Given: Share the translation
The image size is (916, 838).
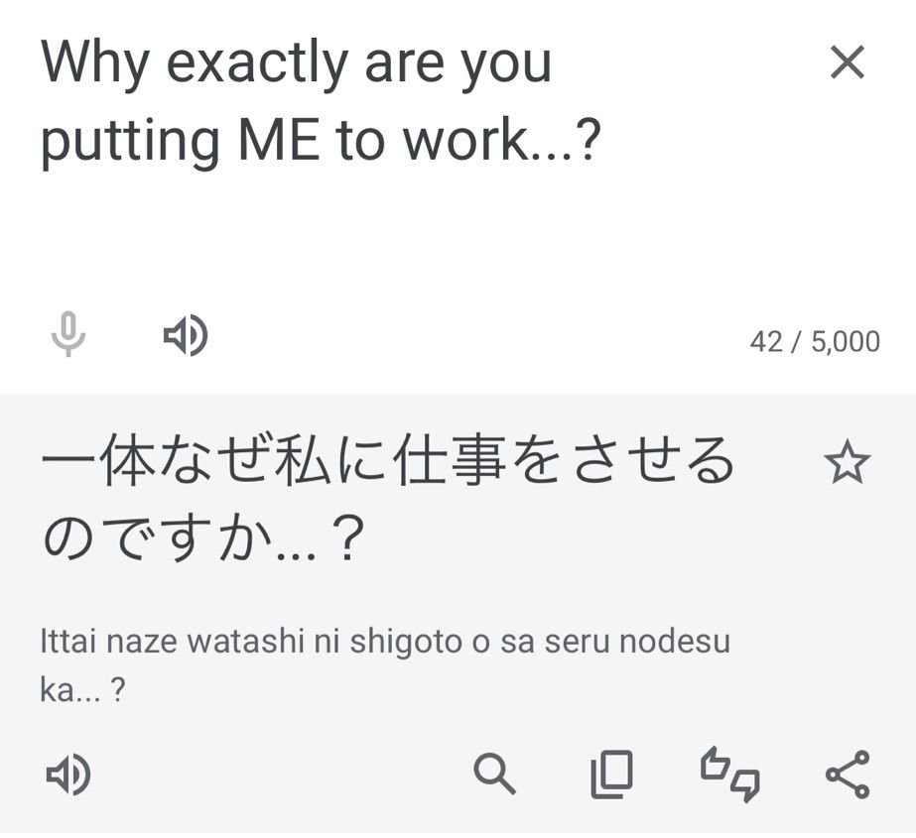Looking at the screenshot, I should pos(847,774).
